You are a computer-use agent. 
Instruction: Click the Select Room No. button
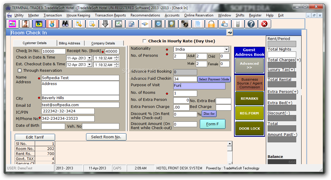pos(106,137)
